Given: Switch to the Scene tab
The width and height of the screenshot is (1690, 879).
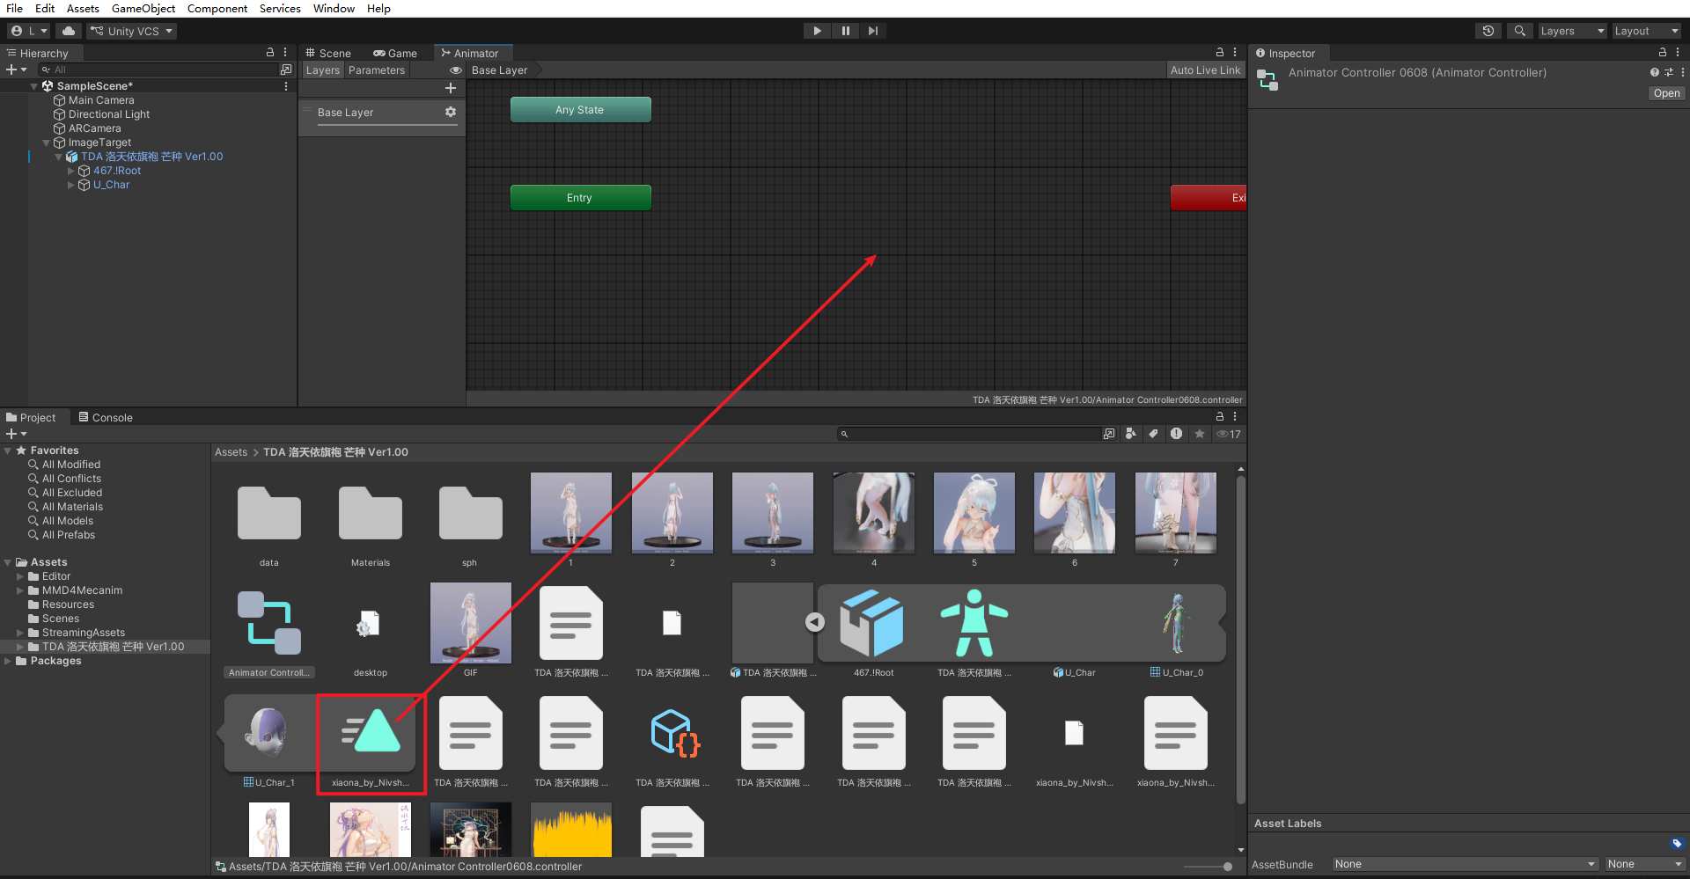Looking at the screenshot, I should pos(328,54).
